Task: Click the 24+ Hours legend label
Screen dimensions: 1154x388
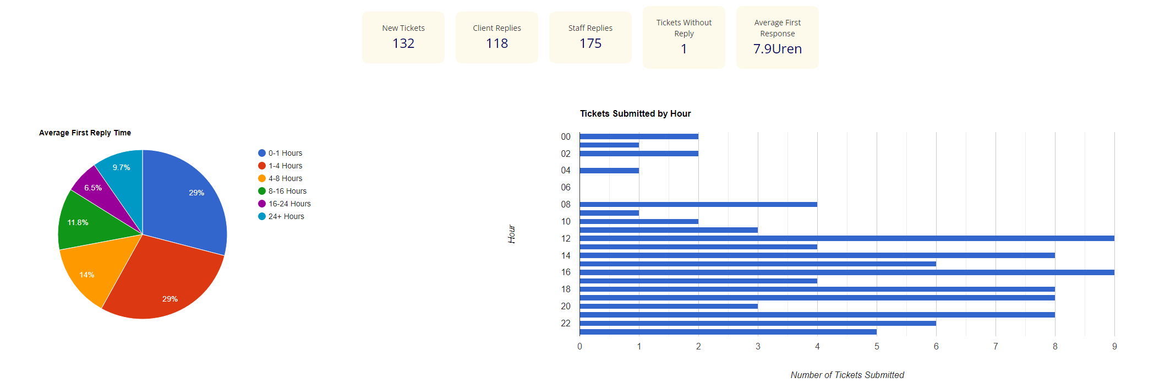Action: click(286, 216)
